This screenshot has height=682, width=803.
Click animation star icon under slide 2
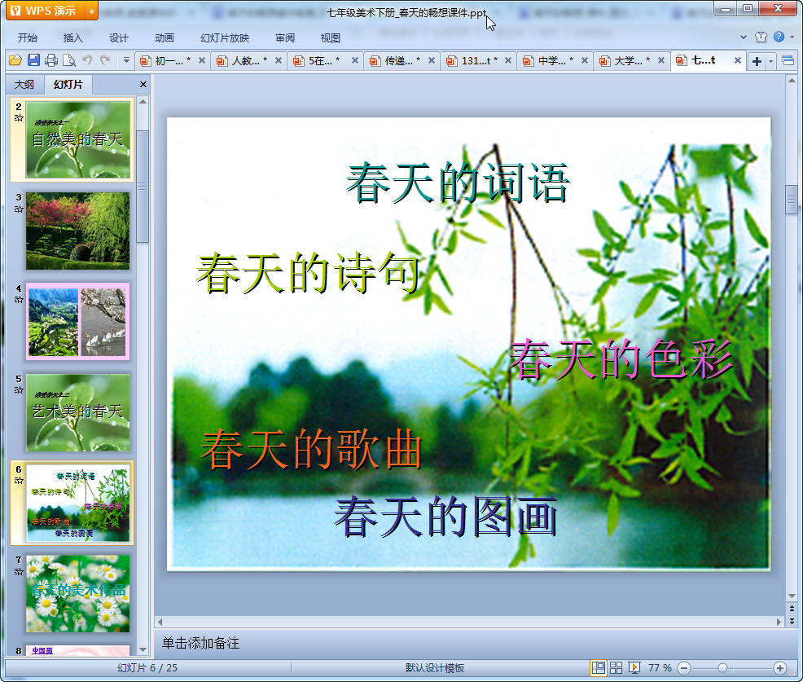pyautogui.click(x=19, y=118)
